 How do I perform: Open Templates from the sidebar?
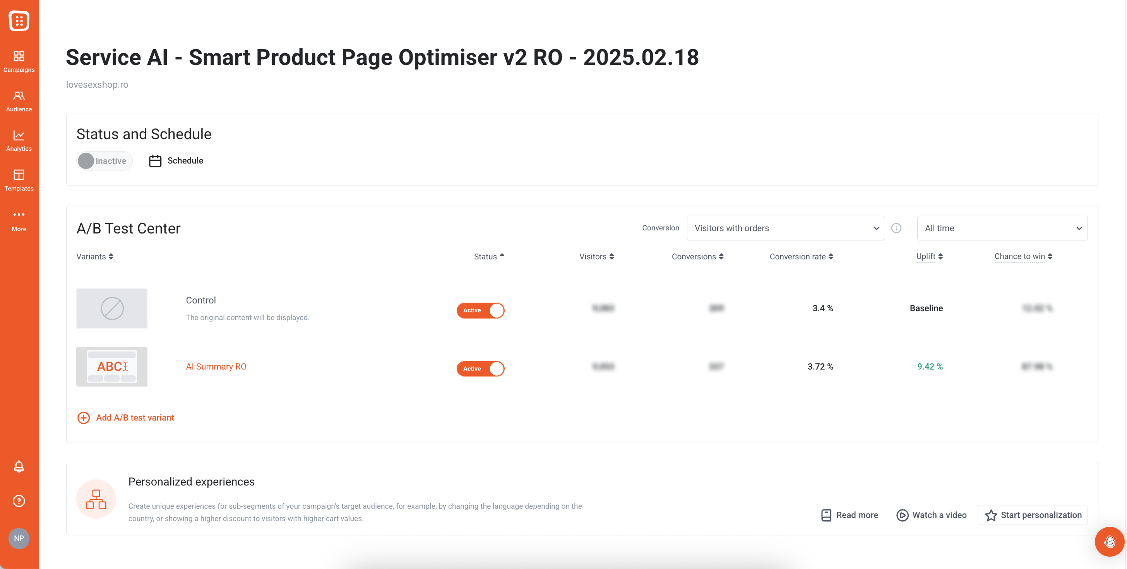pyautogui.click(x=19, y=180)
